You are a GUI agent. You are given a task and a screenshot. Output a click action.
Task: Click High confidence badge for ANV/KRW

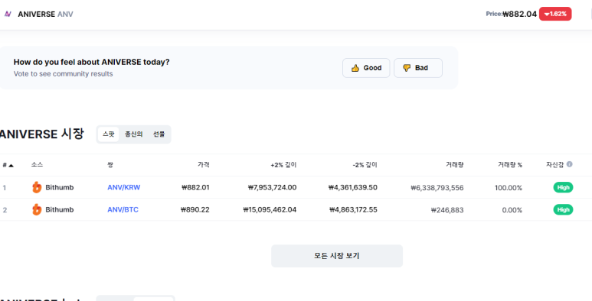tap(563, 187)
